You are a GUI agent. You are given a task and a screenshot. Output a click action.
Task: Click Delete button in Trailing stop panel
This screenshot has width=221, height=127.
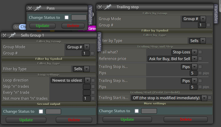click(x=186, y=119)
